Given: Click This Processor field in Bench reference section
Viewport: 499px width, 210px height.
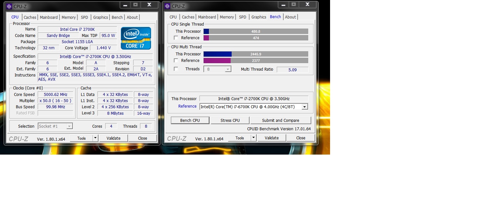Looking at the screenshot, I should (x=254, y=99).
